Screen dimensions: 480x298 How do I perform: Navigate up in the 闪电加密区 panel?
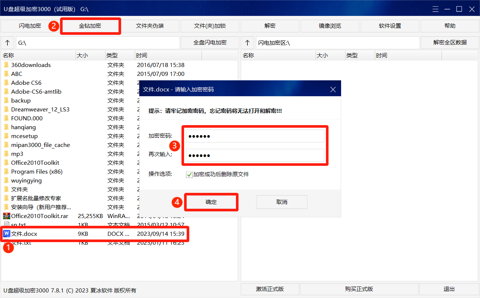(247, 43)
